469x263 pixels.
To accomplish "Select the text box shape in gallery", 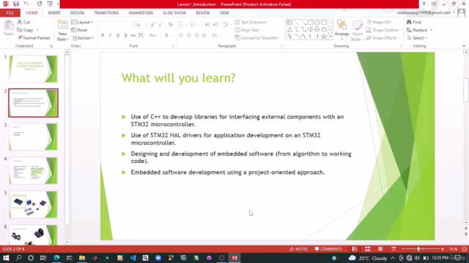I will coord(289,23).
